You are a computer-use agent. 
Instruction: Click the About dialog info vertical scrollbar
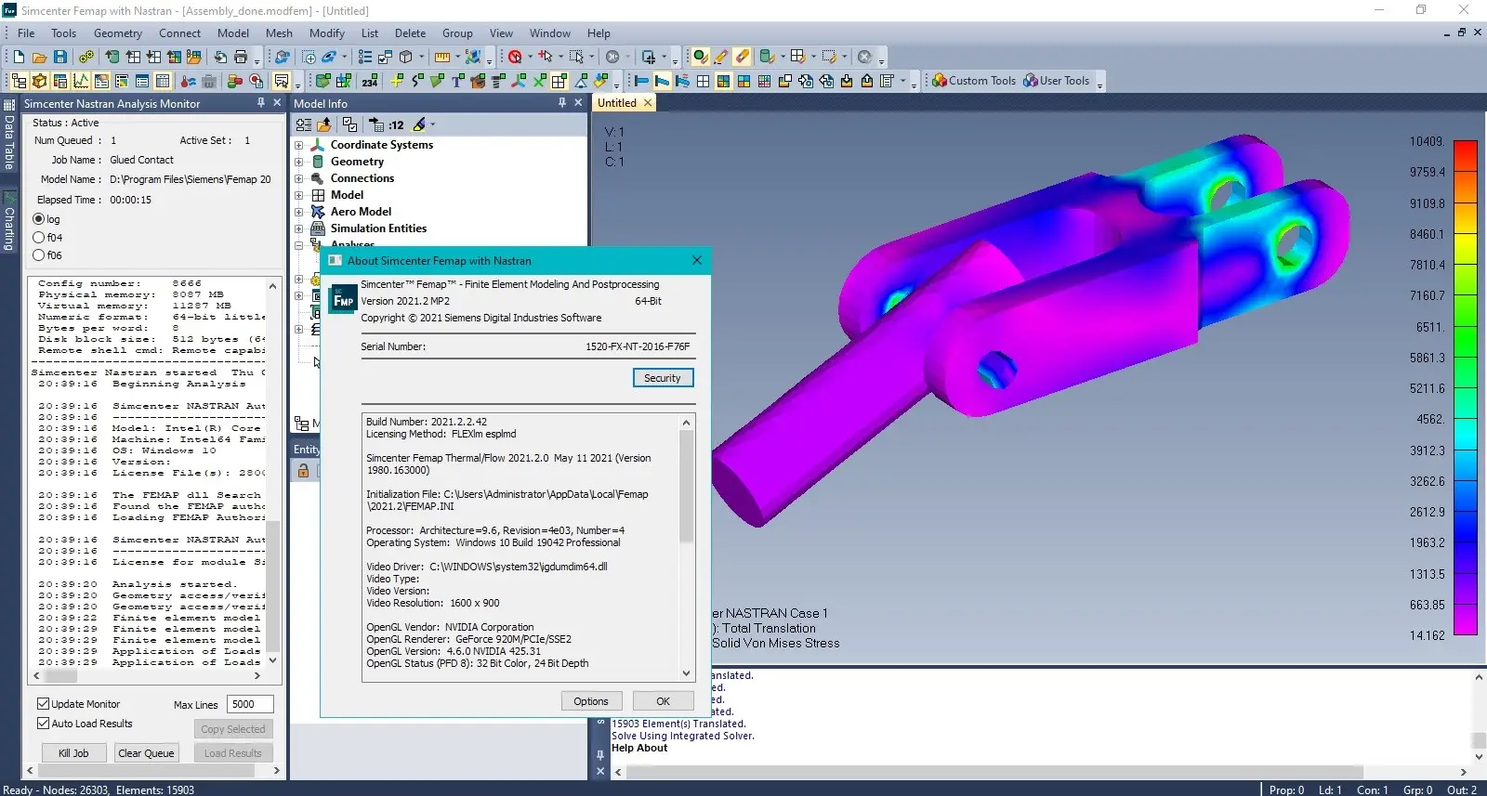click(x=687, y=549)
